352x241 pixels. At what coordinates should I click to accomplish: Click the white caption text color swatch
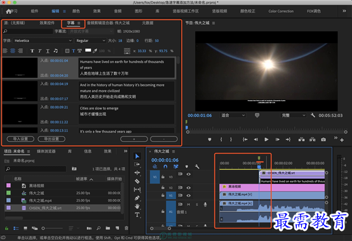click(88, 50)
